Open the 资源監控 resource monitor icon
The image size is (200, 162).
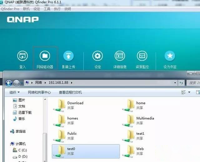pos(142,56)
